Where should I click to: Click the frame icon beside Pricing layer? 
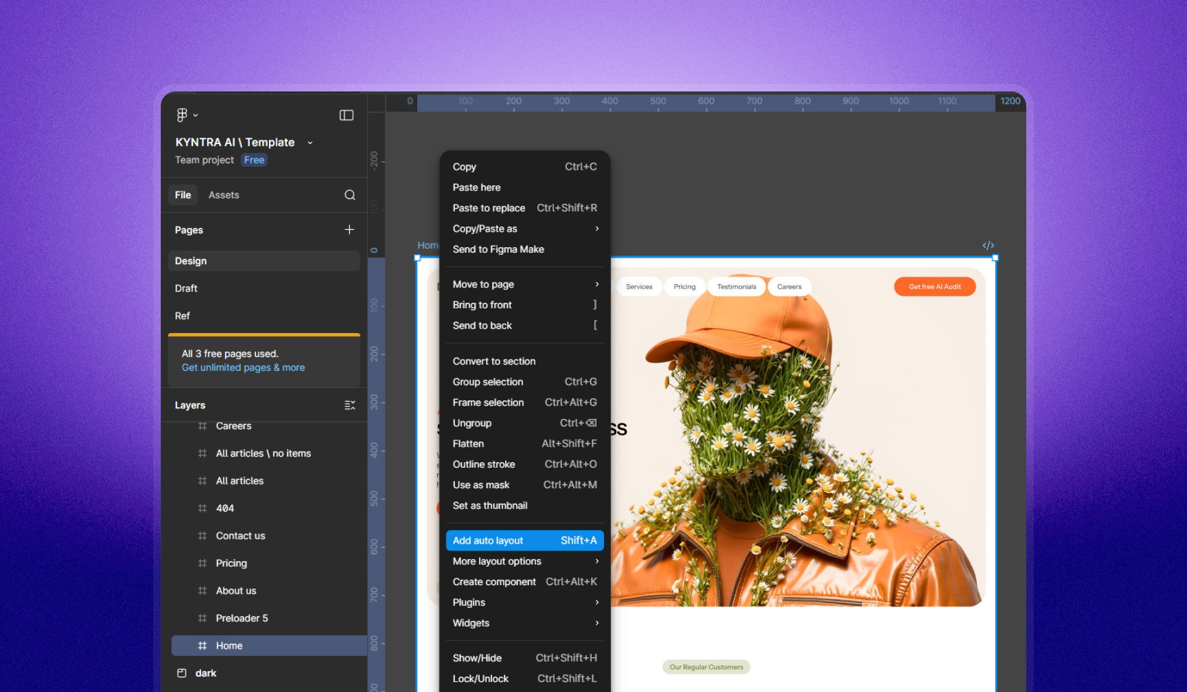pos(202,563)
